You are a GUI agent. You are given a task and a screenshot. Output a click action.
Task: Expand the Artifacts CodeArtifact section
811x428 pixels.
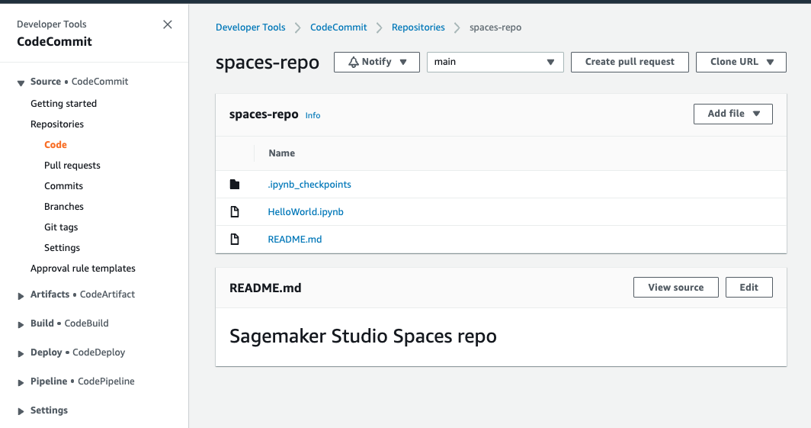pos(21,296)
